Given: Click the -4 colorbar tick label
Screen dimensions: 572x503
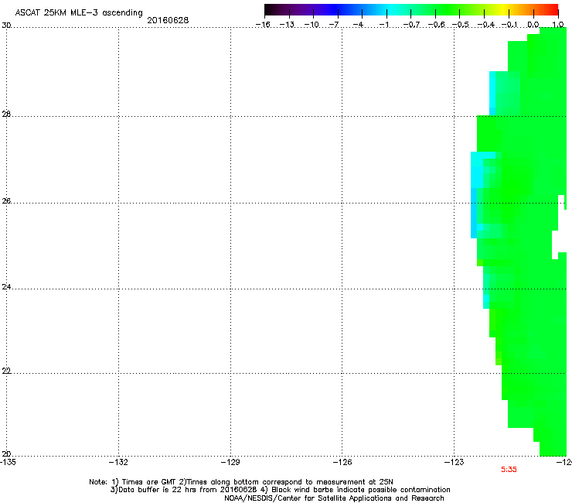Looking at the screenshot, I should tap(358, 25).
